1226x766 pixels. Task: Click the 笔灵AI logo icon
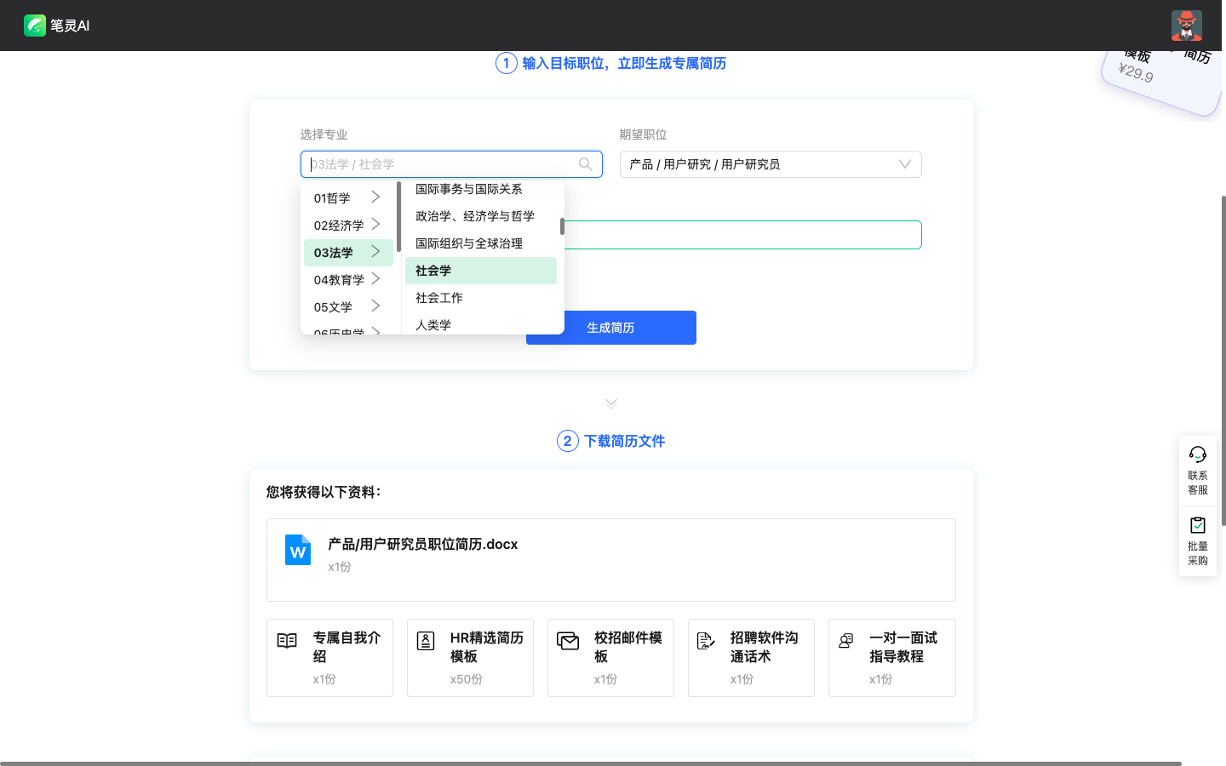tap(34, 26)
